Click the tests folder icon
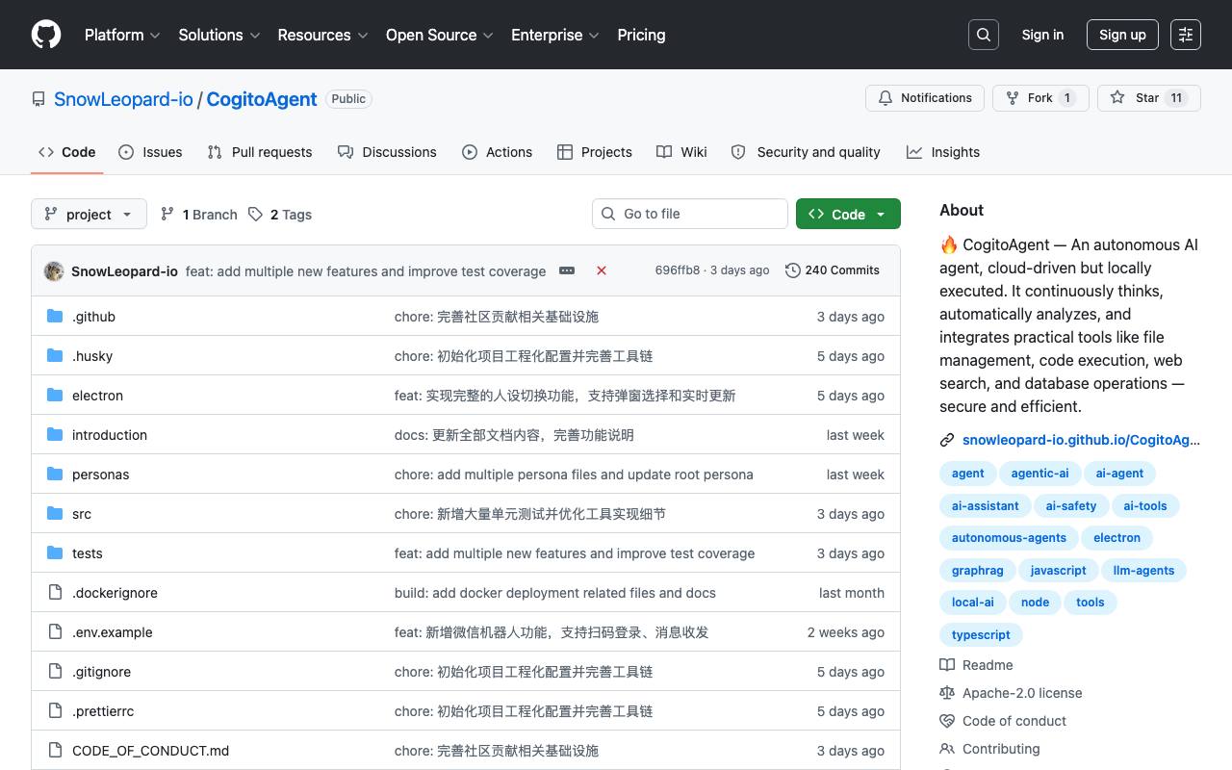Viewport: 1232px width, 770px height. pos(55,553)
